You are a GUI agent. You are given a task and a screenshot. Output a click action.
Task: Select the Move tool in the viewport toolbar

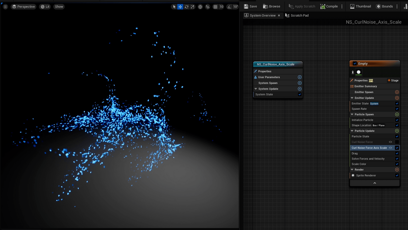pos(180,7)
